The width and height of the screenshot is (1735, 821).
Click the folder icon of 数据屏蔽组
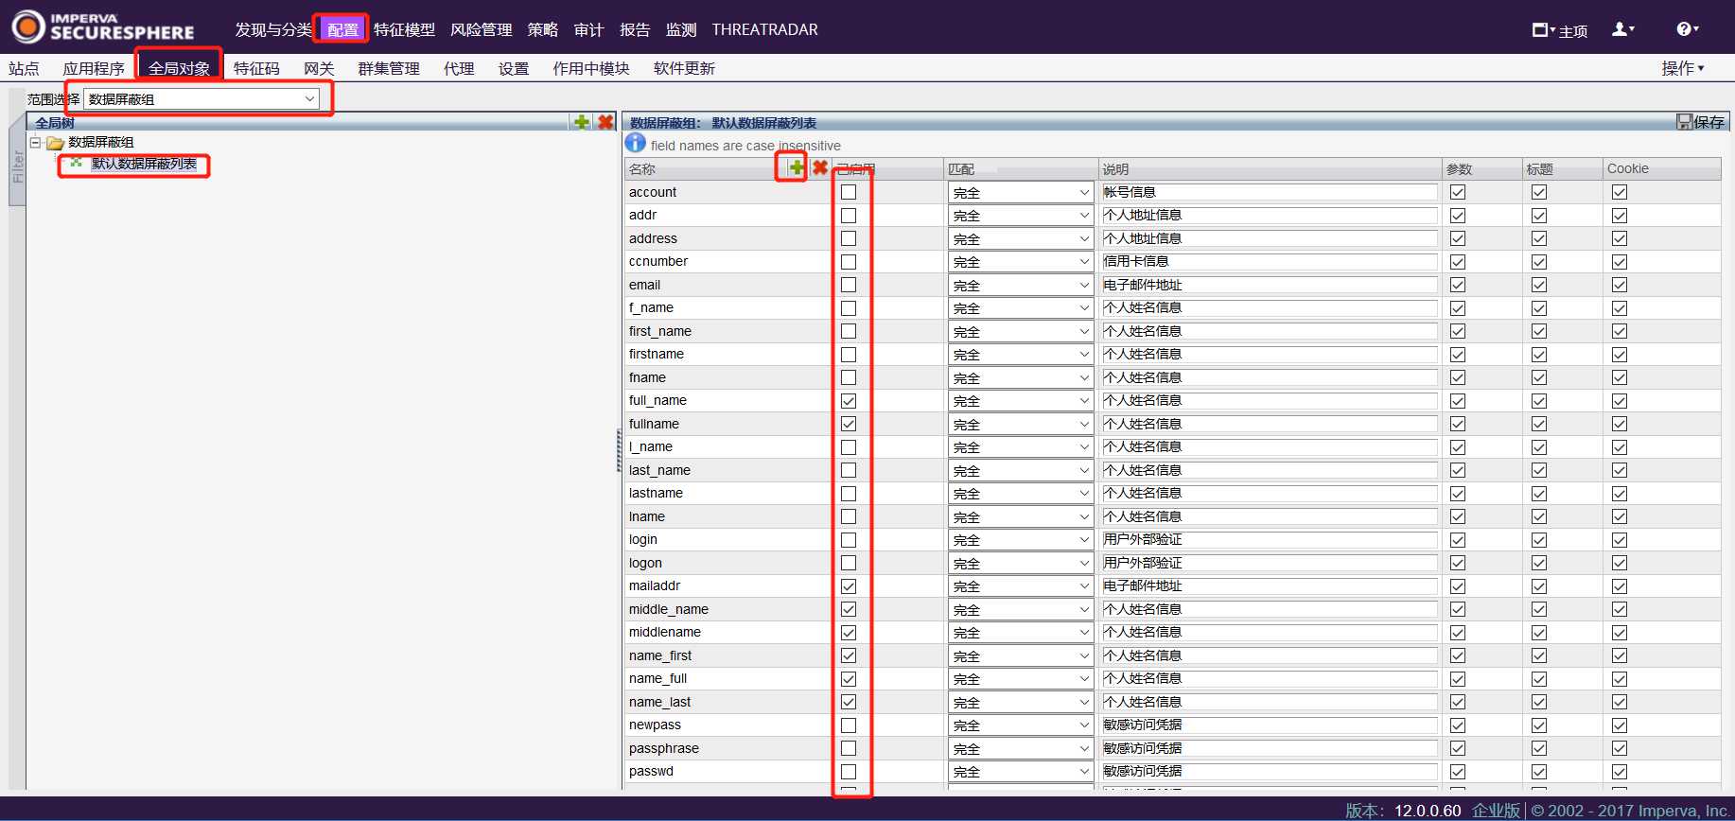click(x=55, y=143)
